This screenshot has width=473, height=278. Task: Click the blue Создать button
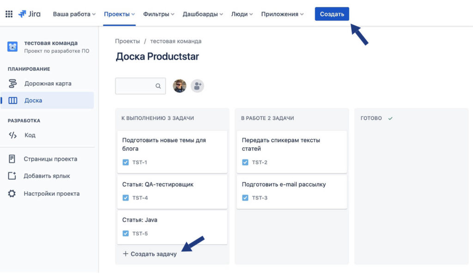(x=332, y=14)
